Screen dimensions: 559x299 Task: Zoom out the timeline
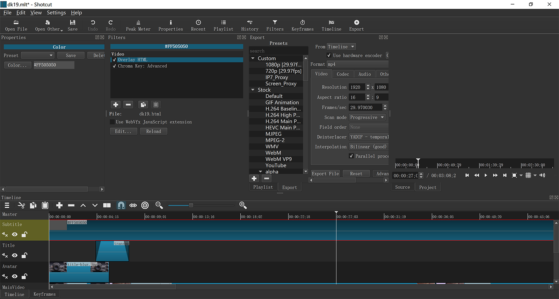point(159,205)
